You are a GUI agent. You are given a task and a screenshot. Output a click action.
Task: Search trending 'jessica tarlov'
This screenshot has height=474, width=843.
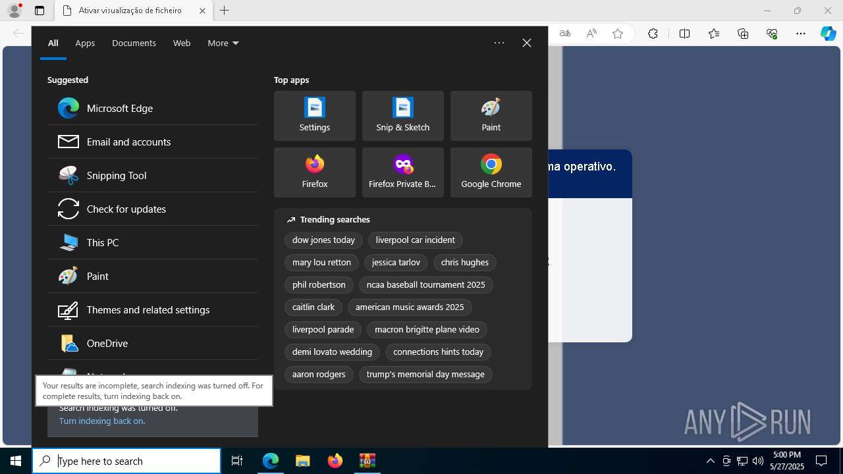point(396,263)
